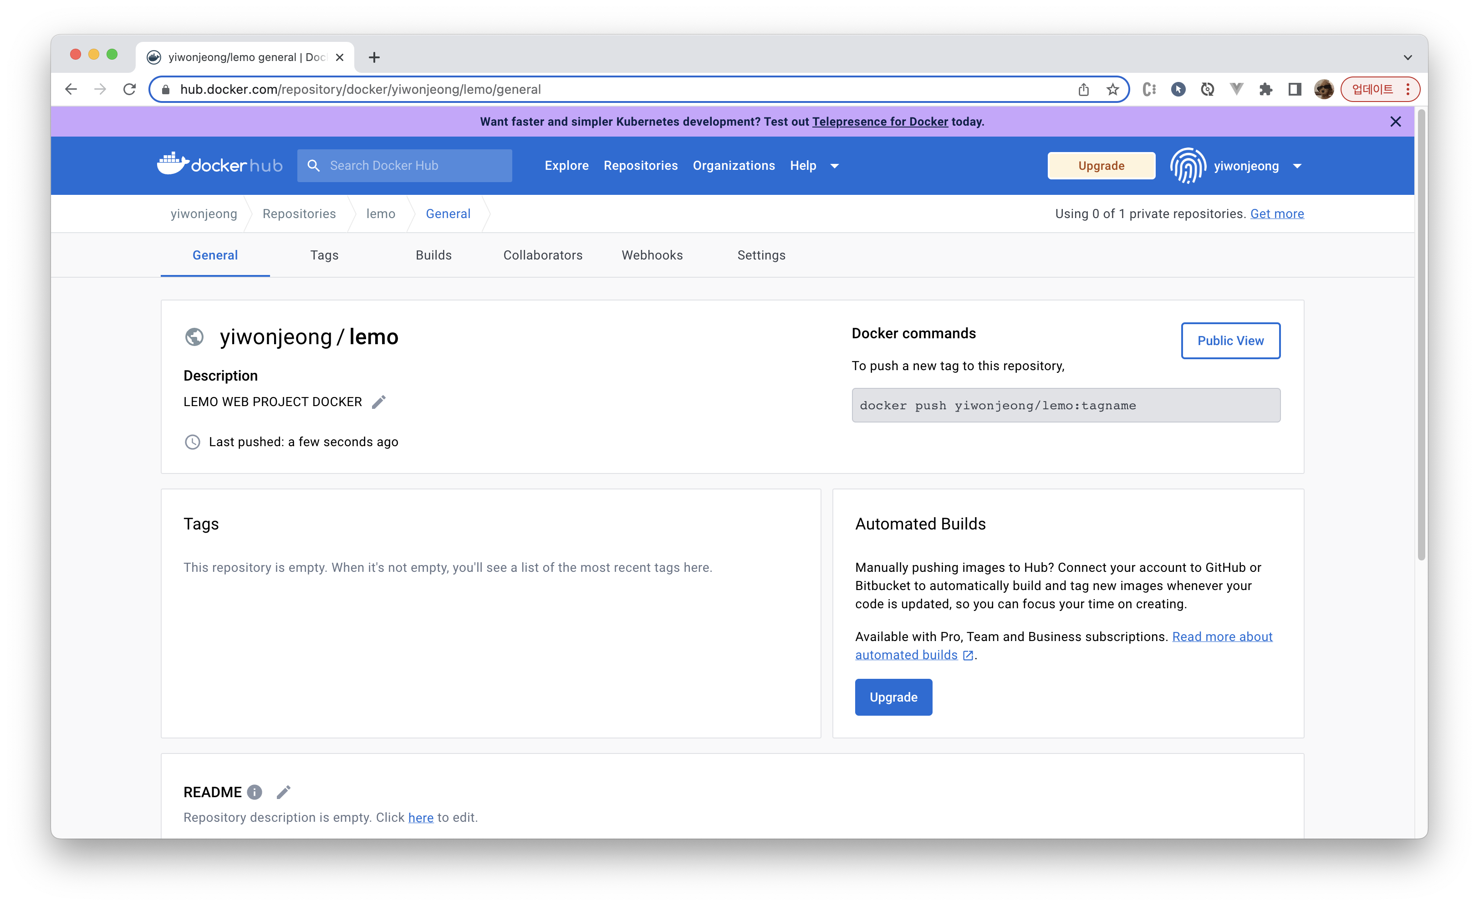Click the here link in README
This screenshot has height=906, width=1479.
(421, 818)
